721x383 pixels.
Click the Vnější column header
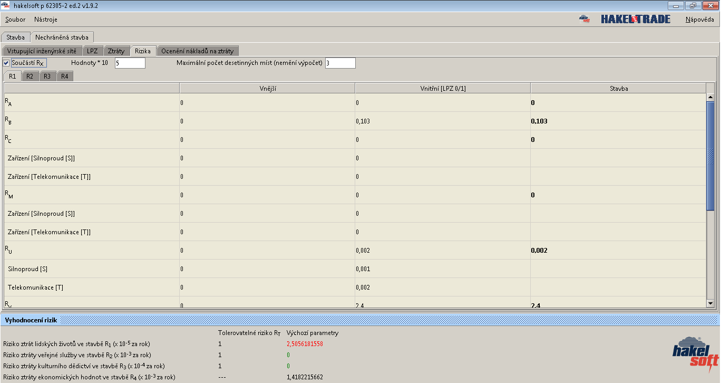point(267,88)
